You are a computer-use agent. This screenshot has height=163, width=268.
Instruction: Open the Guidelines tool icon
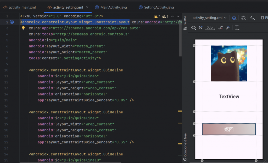click(237, 28)
